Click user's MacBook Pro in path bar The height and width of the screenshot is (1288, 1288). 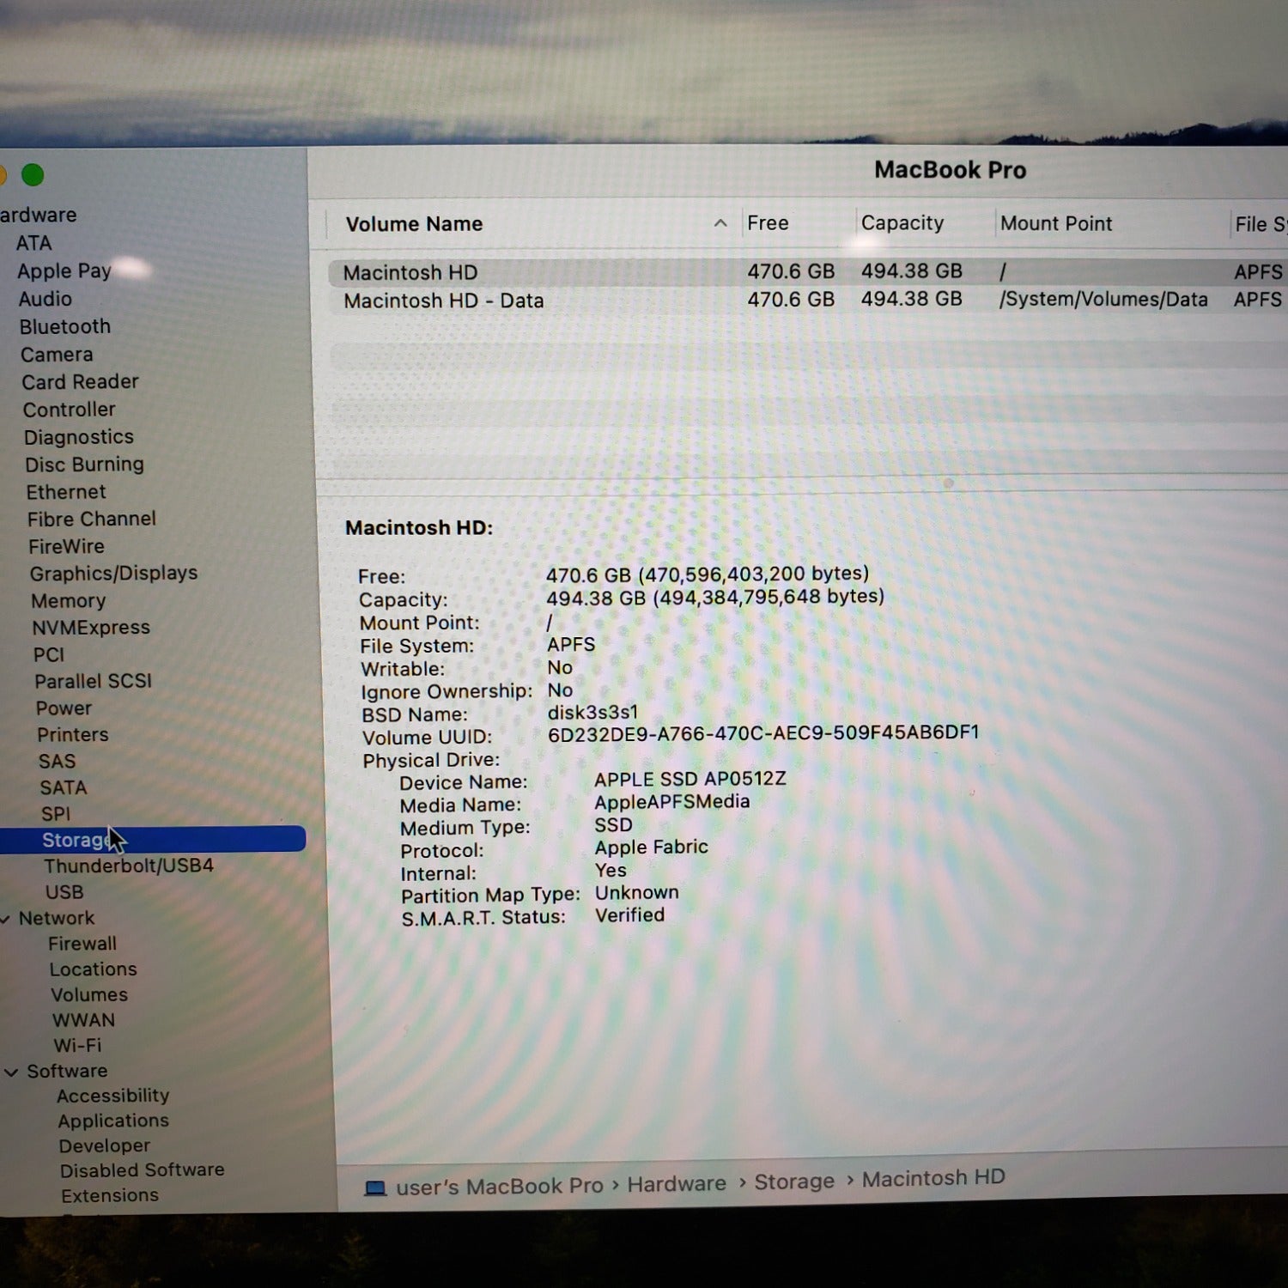pos(500,1186)
